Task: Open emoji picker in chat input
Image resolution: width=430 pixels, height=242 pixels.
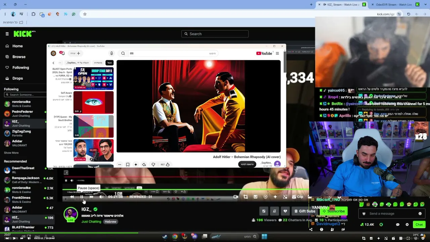Action: pos(420,213)
